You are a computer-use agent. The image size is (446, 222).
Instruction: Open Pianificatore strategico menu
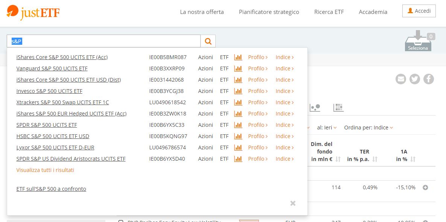click(269, 12)
